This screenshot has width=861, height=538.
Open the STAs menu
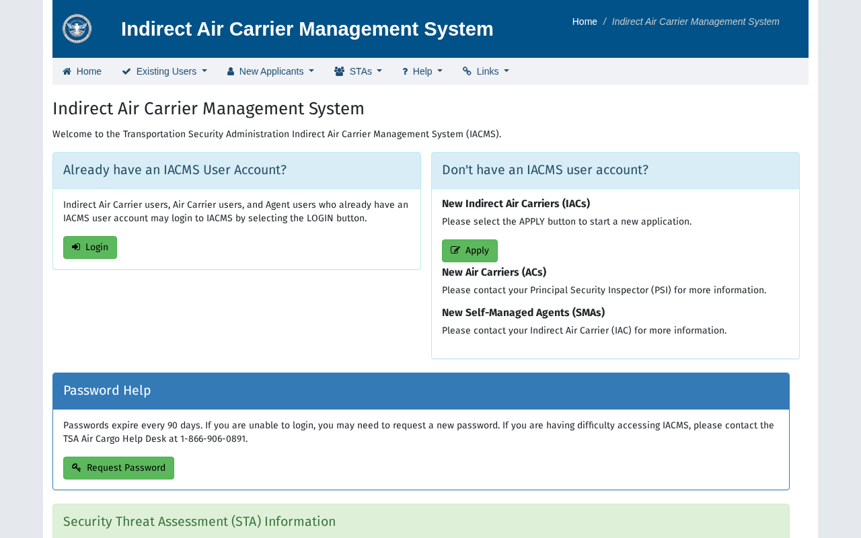pos(358,71)
